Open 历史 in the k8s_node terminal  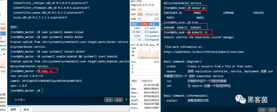click(262, 109)
